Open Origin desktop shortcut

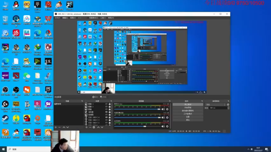pos(38,120)
